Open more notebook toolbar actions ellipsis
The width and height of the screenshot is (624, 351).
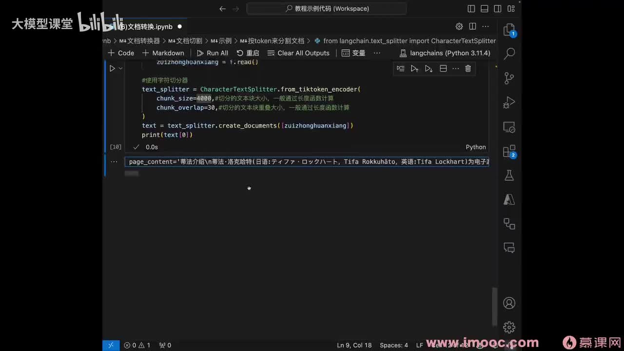tap(377, 53)
